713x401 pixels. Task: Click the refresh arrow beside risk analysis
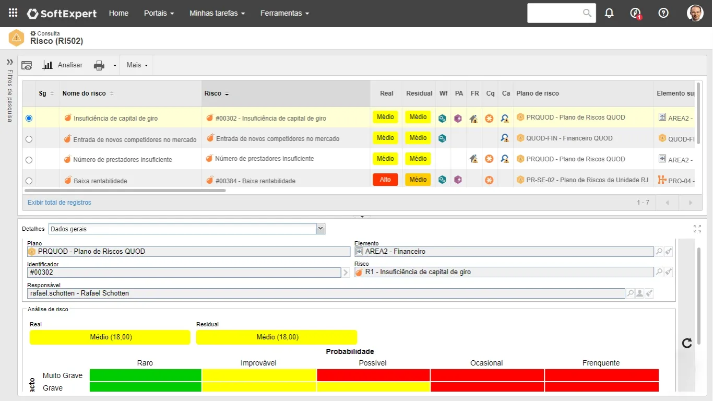point(687,343)
